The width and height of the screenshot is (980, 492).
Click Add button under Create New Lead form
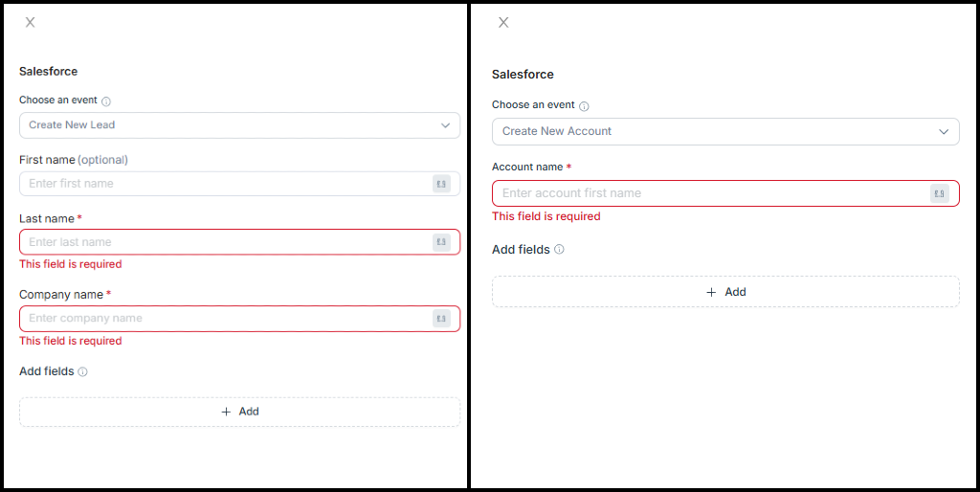pyautogui.click(x=240, y=412)
